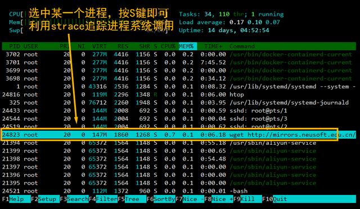Select the htop process row, PID 24816
The width and height of the screenshot is (360, 209).
(x=179, y=95)
